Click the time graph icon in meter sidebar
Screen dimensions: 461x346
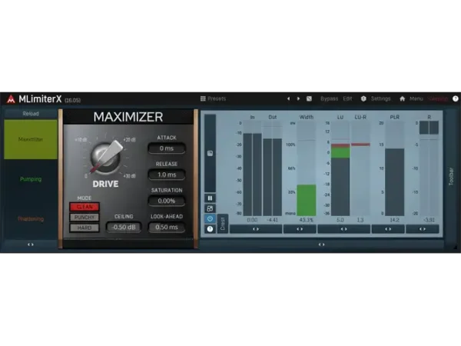pyautogui.click(x=210, y=153)
